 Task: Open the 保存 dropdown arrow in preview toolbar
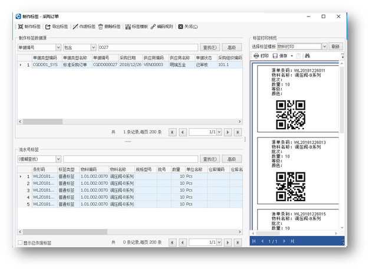tap(292, 56)
